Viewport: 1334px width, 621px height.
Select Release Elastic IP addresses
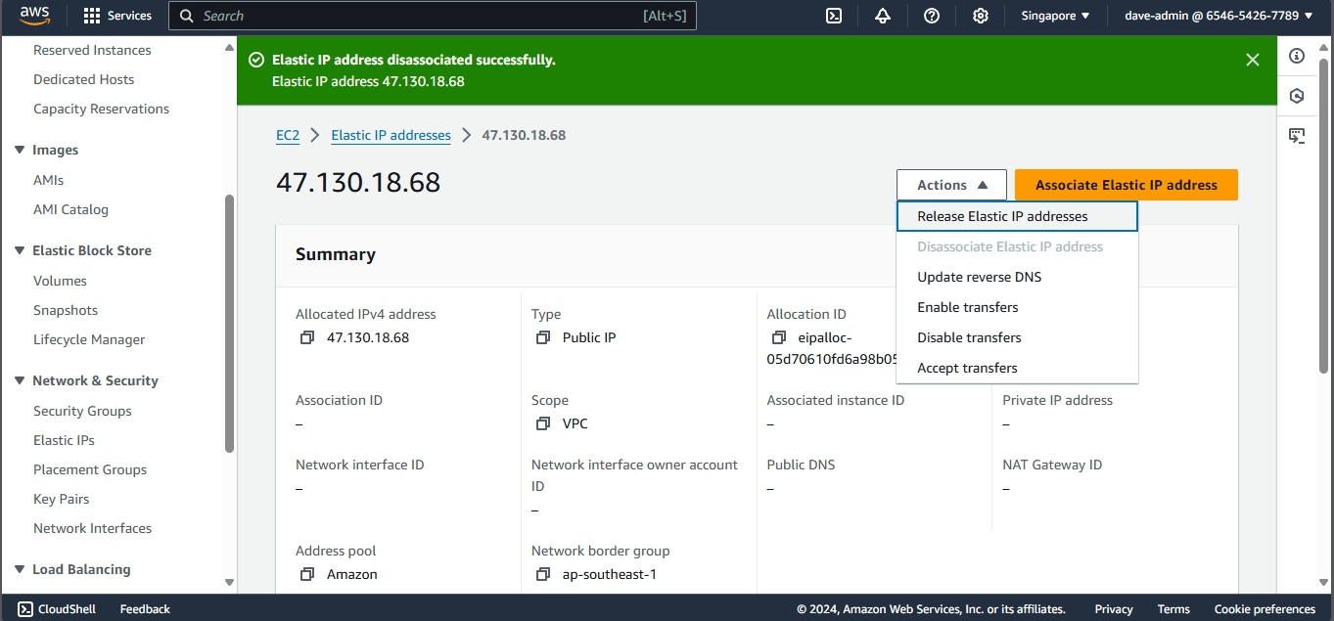click(1002, 216)
